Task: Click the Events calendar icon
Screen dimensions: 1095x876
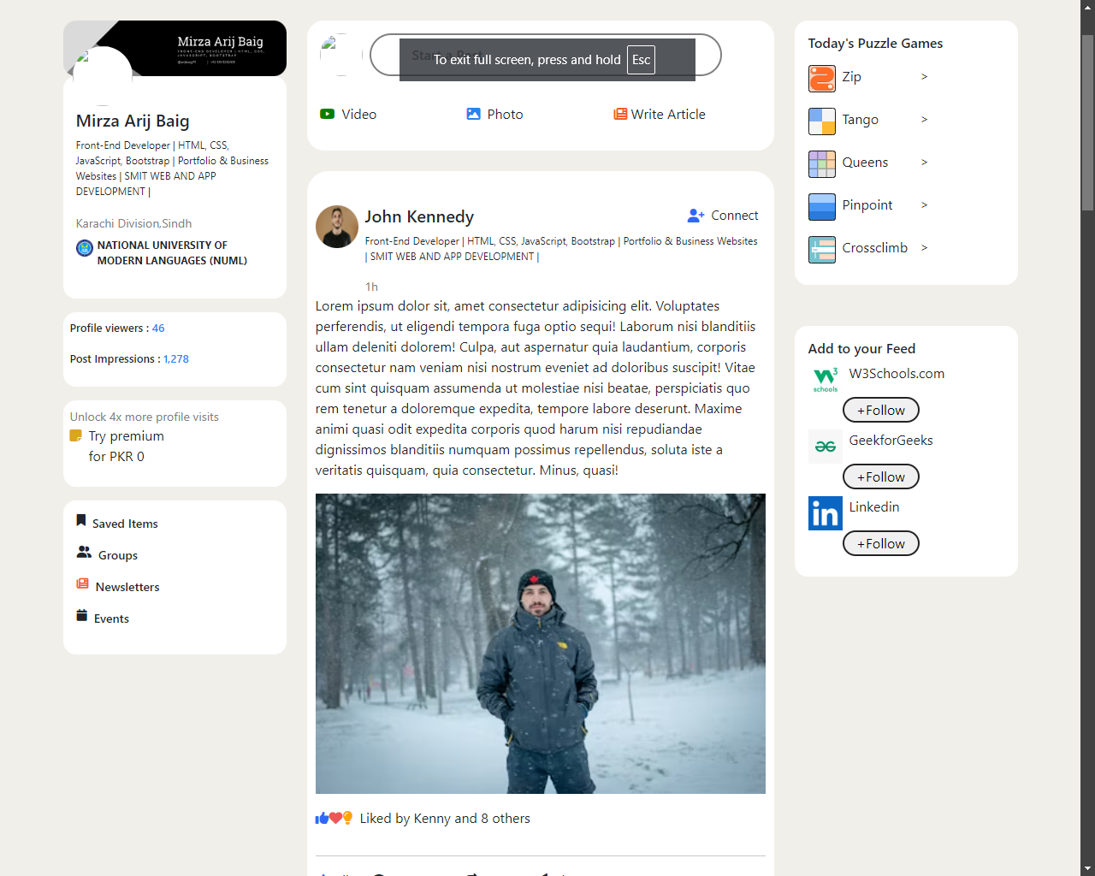Action: (81, 615)
